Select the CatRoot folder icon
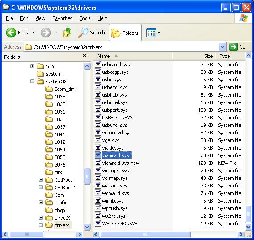254x240 pixels. pos(49,180)
